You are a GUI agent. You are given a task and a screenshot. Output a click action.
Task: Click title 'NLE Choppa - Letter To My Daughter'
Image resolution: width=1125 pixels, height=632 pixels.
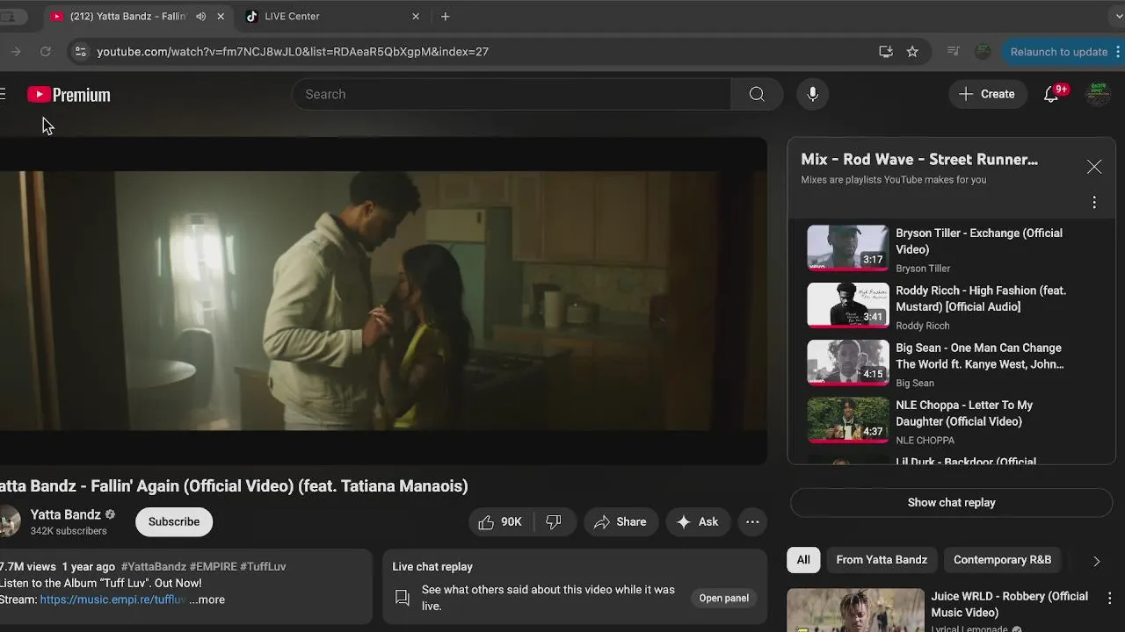coord(964,413)
